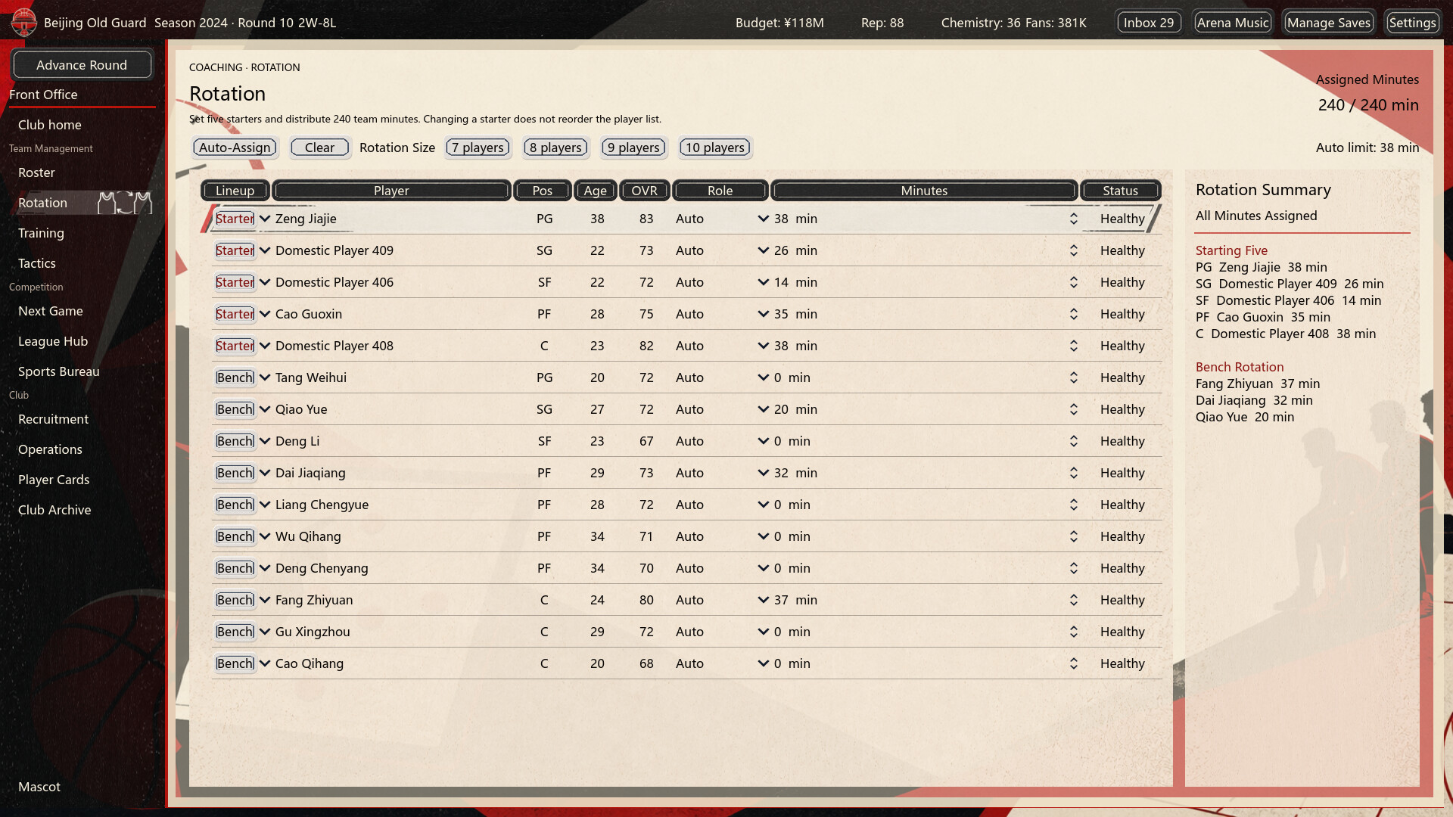Open Settings

(x=1412, y=23)
